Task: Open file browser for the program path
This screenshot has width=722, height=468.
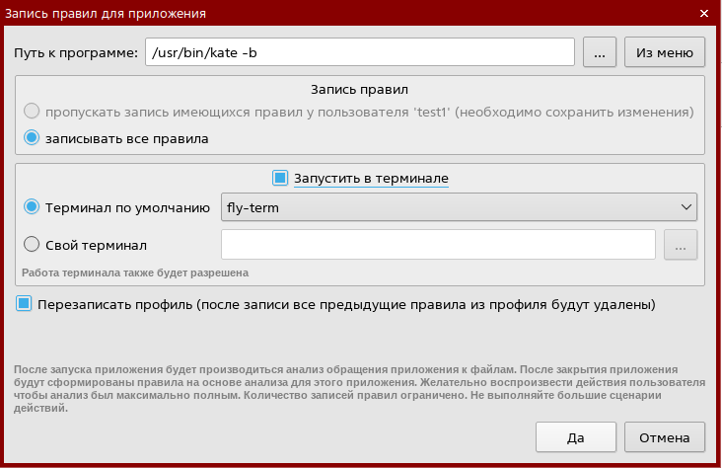Action: tap(600, 52)
